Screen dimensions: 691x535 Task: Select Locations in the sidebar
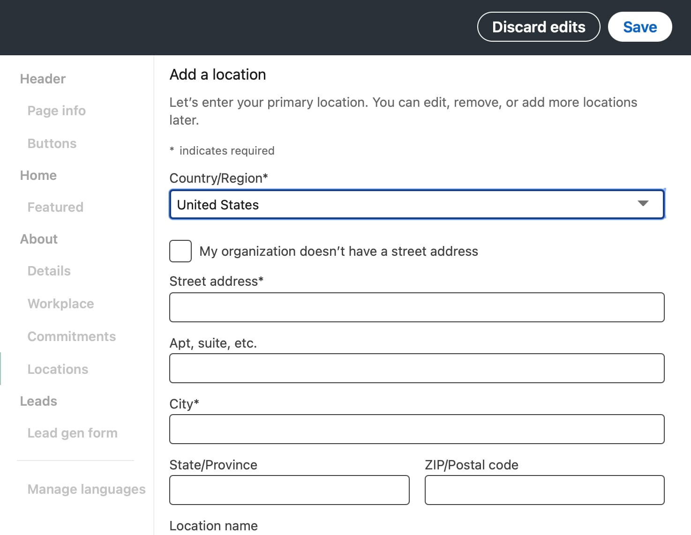(x=58, y=369)
